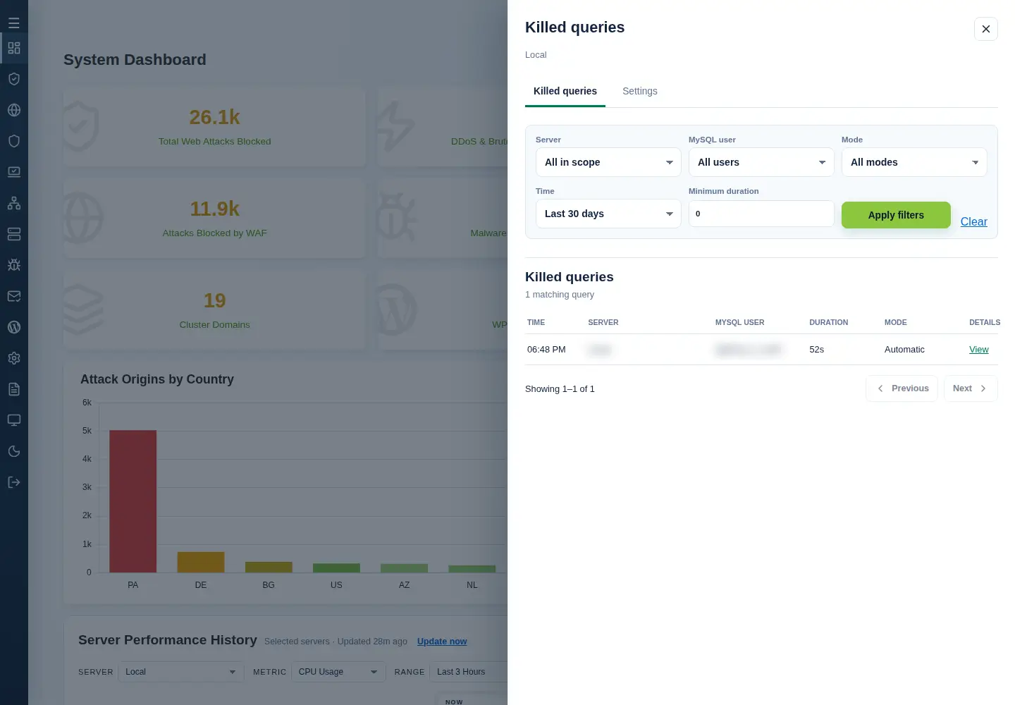1015x705 pixels.
Task: Click the DURATION column header
Action: point(828,322)
